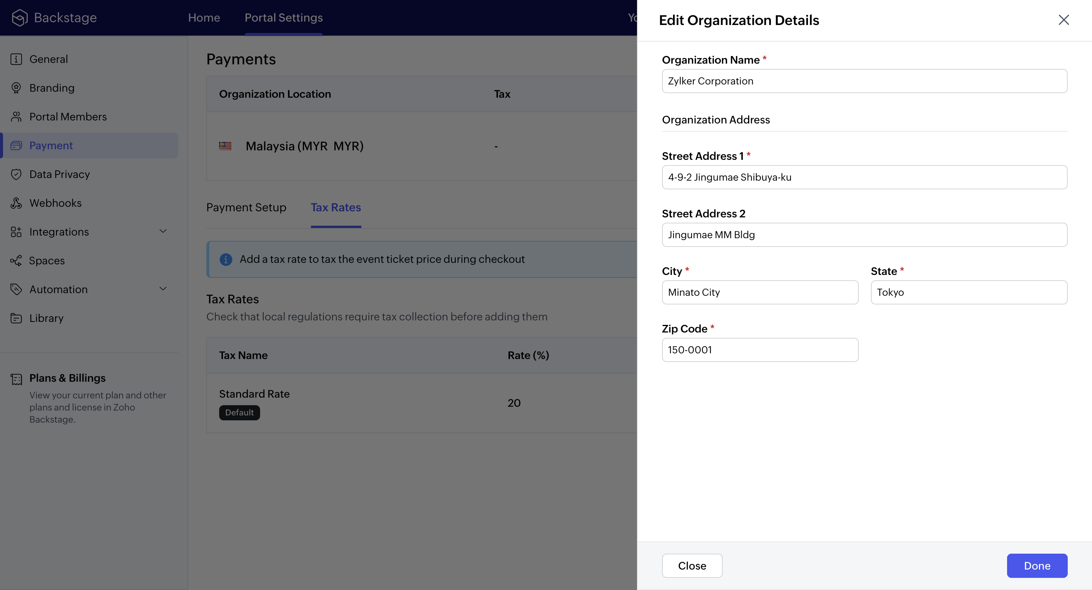Expand the Automation menu chevron
Screen dimensions: 1092x590
[x=163, y=289]
